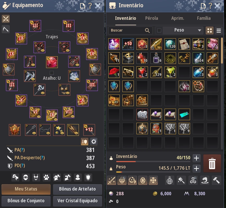This screenshot has height=208, width=226.
Task: Open the Peso sorting dropdown
Action: coord(183,30)
